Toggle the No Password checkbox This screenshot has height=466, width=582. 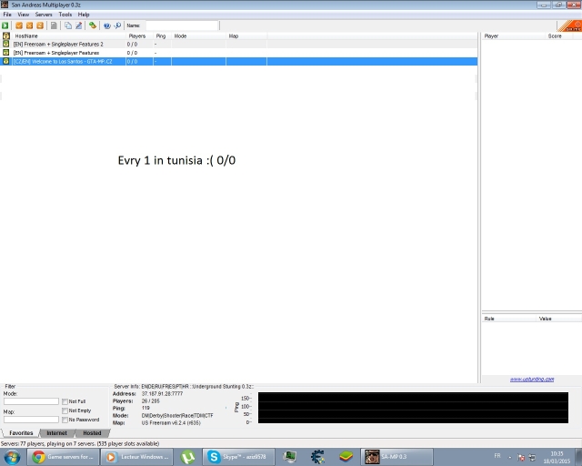coord(65,420)
